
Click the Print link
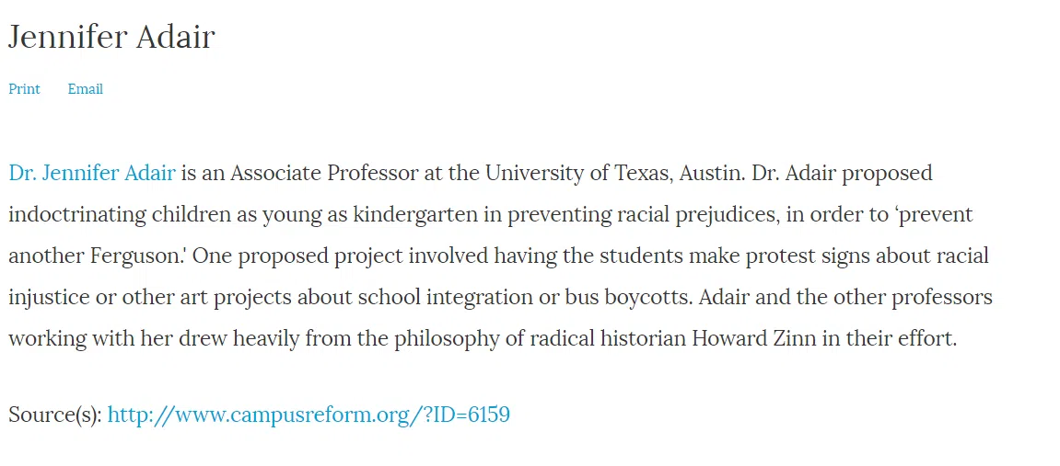coord(24,89)
